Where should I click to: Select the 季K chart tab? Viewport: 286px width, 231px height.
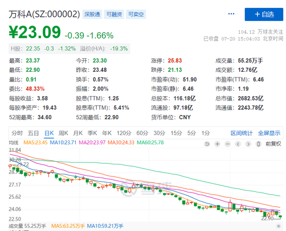pyautogui.click(x=92, y=133)
